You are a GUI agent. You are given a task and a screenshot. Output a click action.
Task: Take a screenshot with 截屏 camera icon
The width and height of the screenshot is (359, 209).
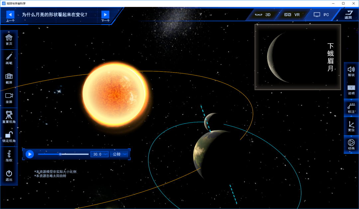(x=9, y=79)
